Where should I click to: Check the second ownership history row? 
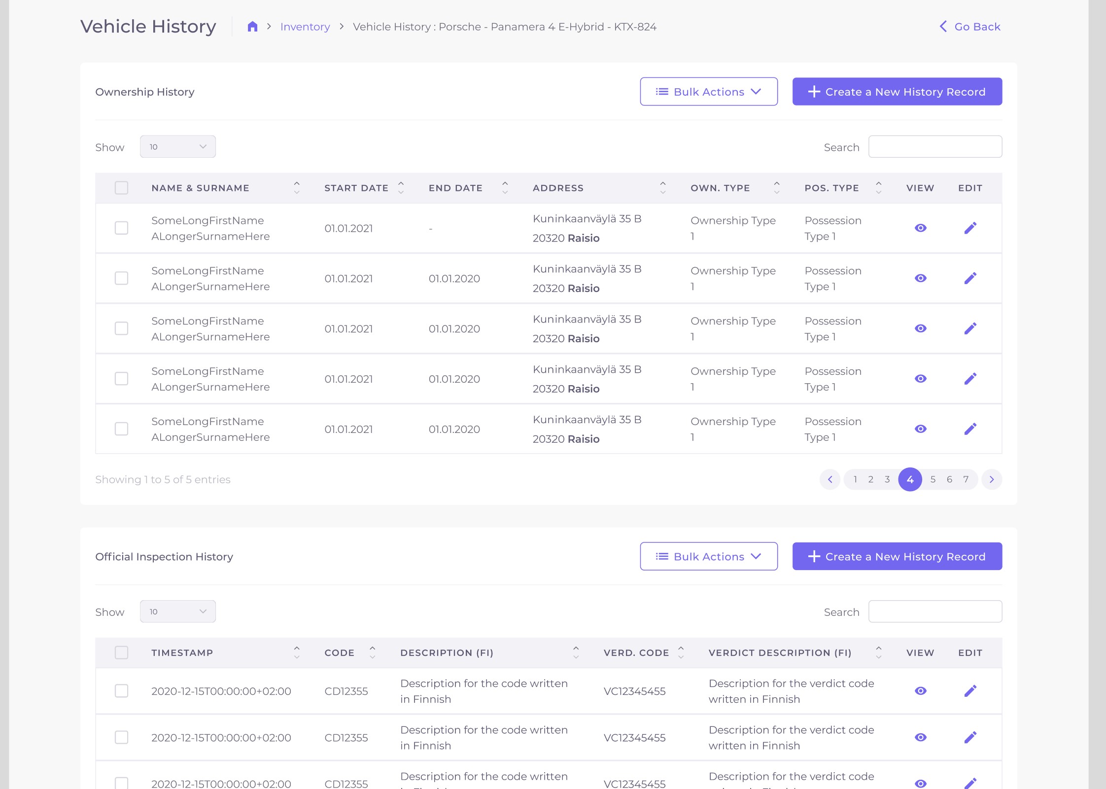121,278
